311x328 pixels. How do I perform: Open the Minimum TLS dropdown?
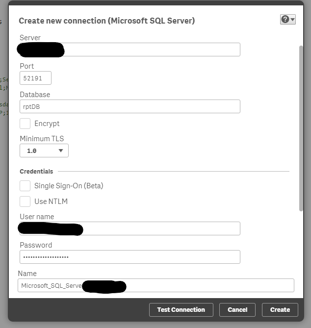(x=44, y=151)
